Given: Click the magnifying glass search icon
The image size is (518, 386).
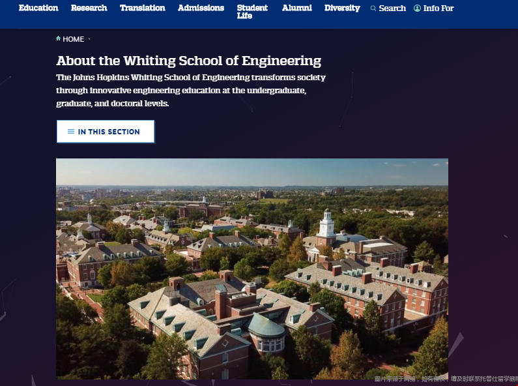Looking at the screenshot, I should tap(373, 8).
